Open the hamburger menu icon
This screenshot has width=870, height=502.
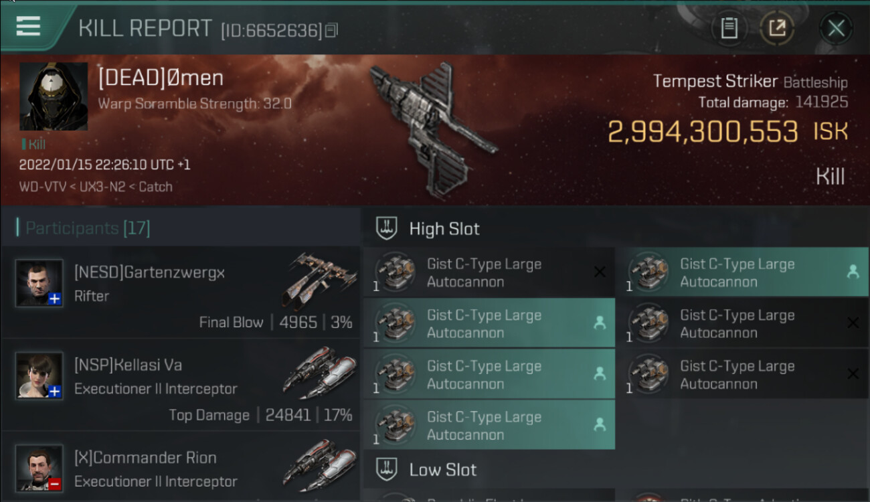click(28, 26)
